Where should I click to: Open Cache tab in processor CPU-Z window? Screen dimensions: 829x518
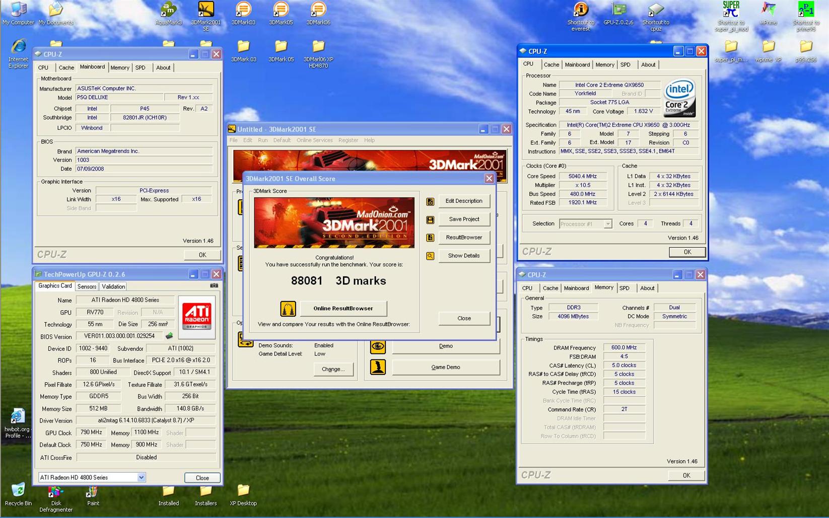[551, 64]
